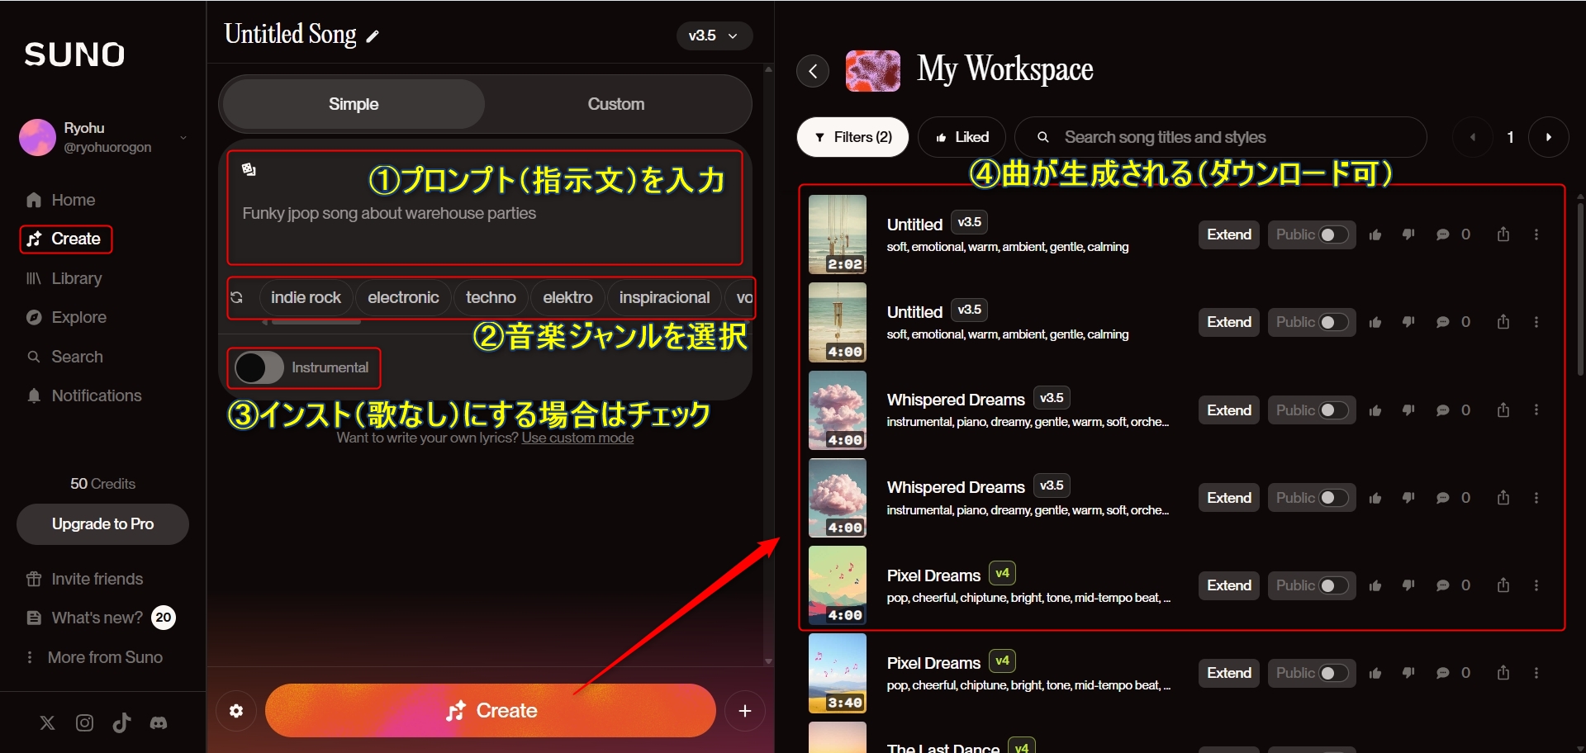The image size is (1586, 753).
Task: Toggle the Instrumental switch
Action: point(259,367)
